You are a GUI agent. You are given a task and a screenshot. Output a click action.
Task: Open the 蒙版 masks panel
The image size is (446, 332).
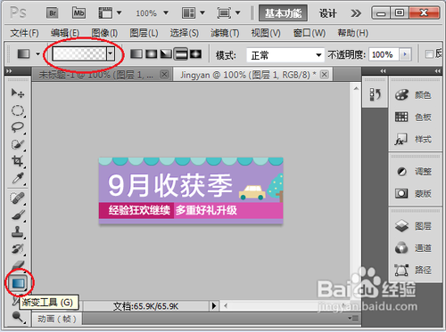413,193
